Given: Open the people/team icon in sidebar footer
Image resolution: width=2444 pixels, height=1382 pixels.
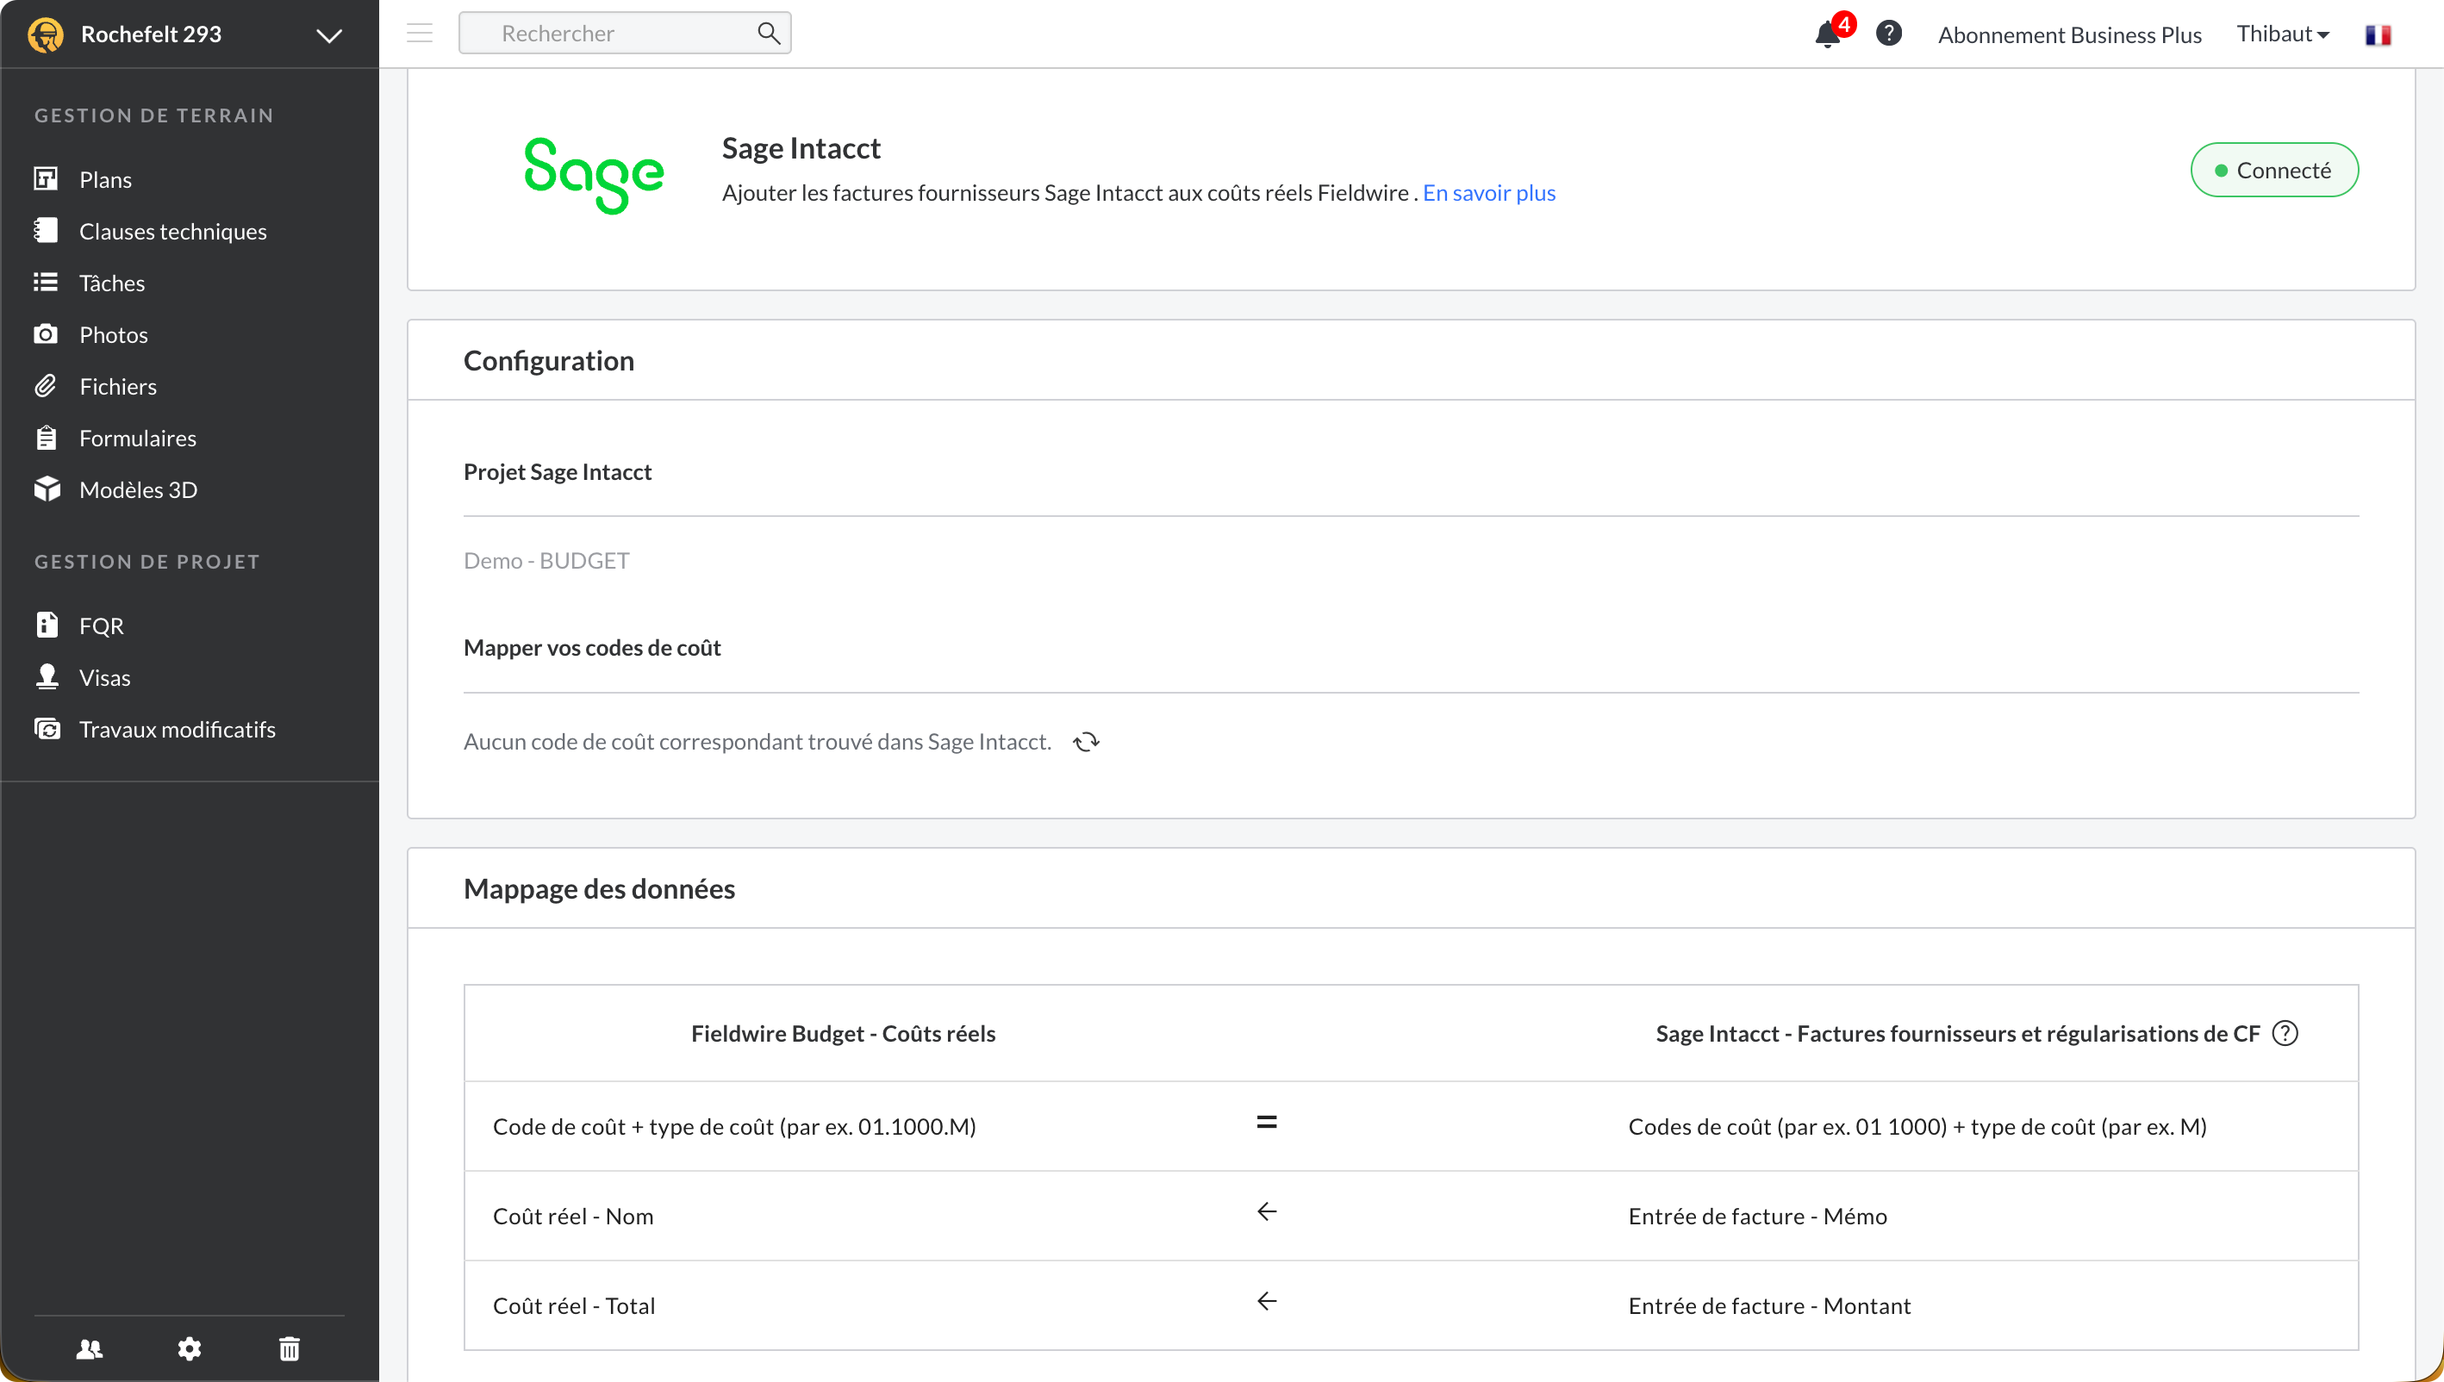Looking at the screenshot, I should pos(90,1348).
